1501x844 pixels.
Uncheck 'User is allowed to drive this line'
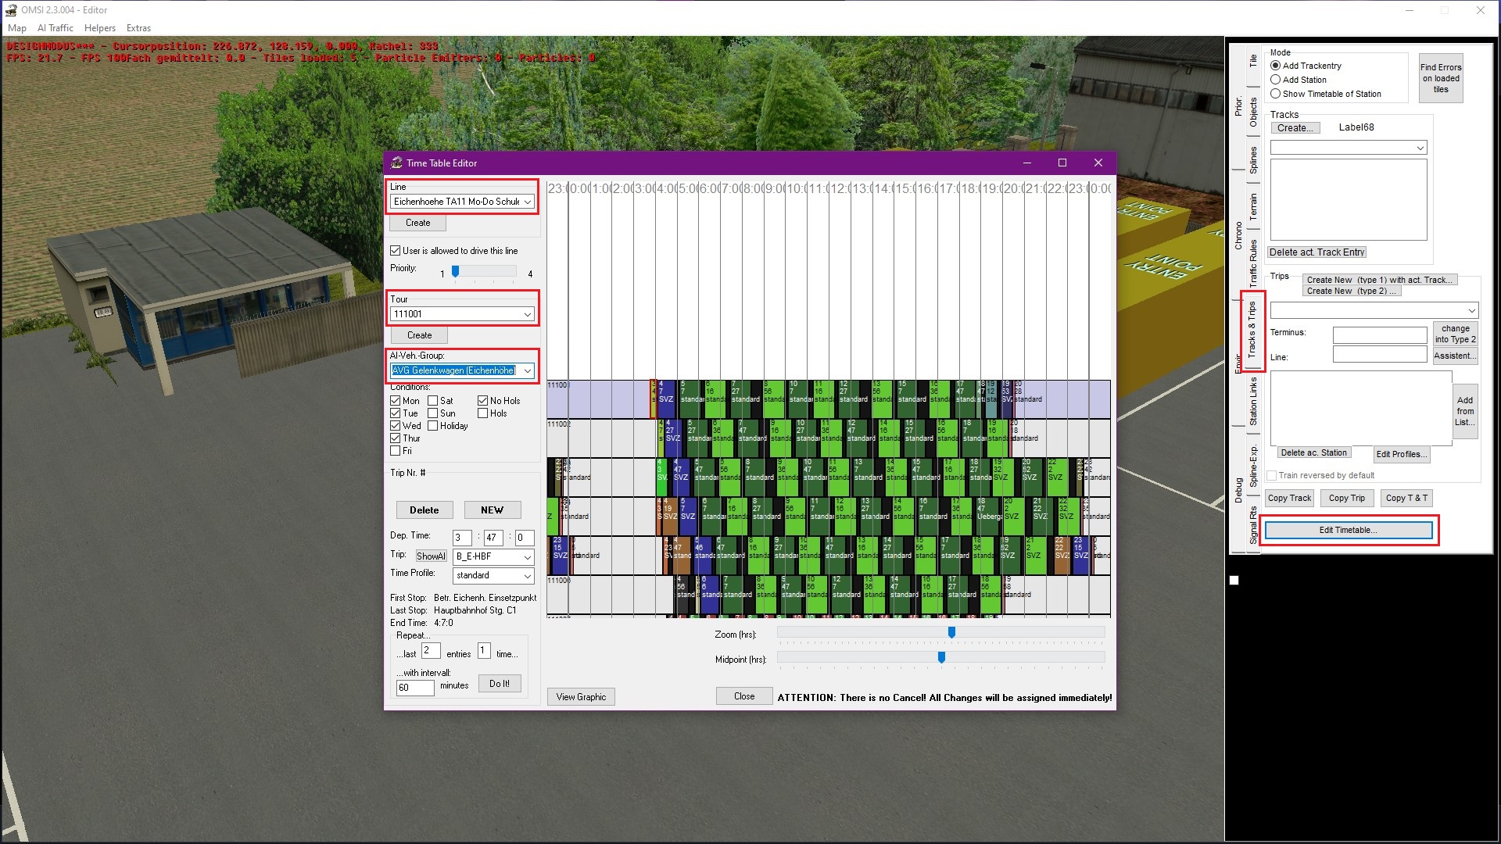[396, 251]
